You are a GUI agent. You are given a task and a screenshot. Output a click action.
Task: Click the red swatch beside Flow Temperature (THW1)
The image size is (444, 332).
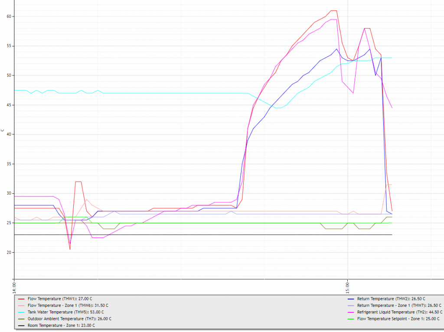point(21,299)
